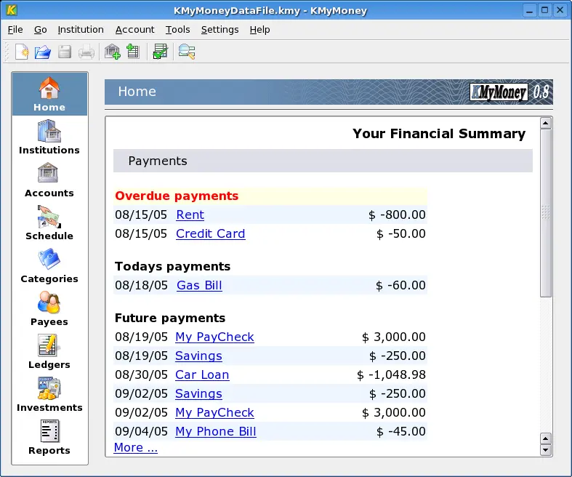The height and width of the screenshot is (477, 572).
Task: Click the Print toolbar icon
Action: coord(86,52)
